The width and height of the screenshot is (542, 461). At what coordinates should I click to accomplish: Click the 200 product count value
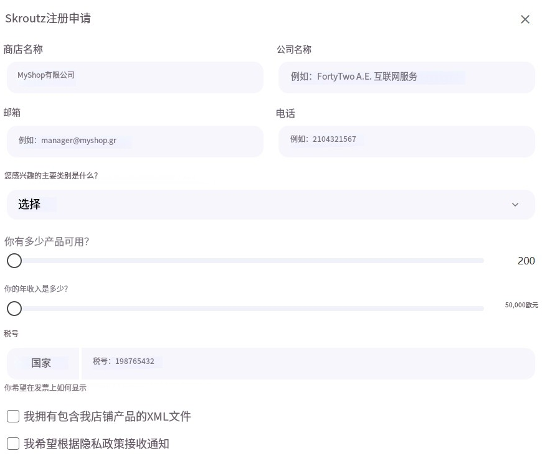pos(526,261)
